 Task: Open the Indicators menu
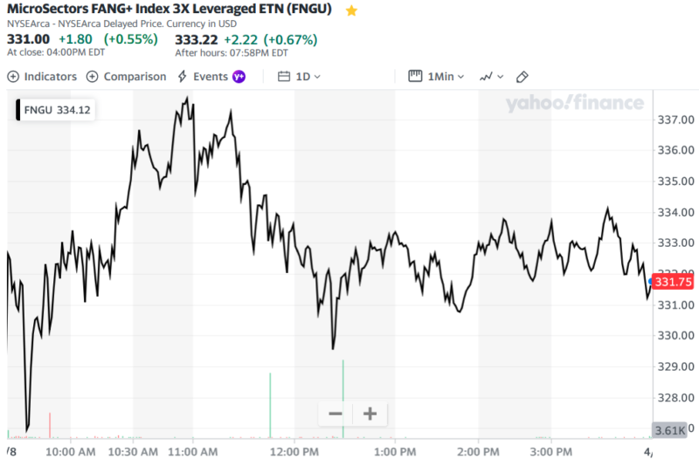pyautogui.click(x=43, y=77)
